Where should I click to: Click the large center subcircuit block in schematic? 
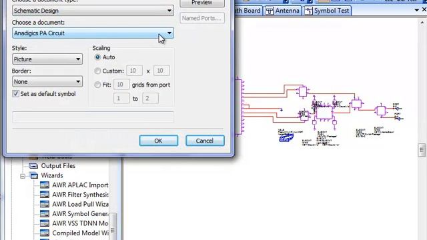(x=324, y=113)
